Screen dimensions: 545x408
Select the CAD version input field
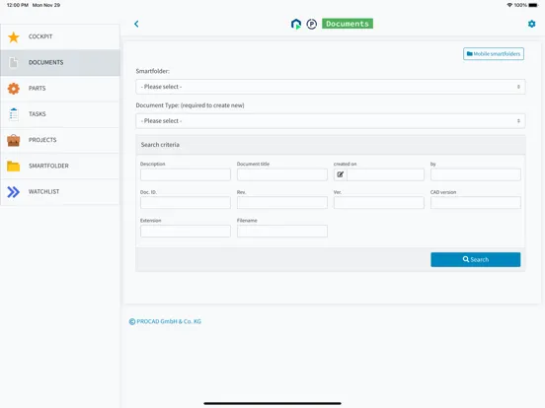[476, 203]
